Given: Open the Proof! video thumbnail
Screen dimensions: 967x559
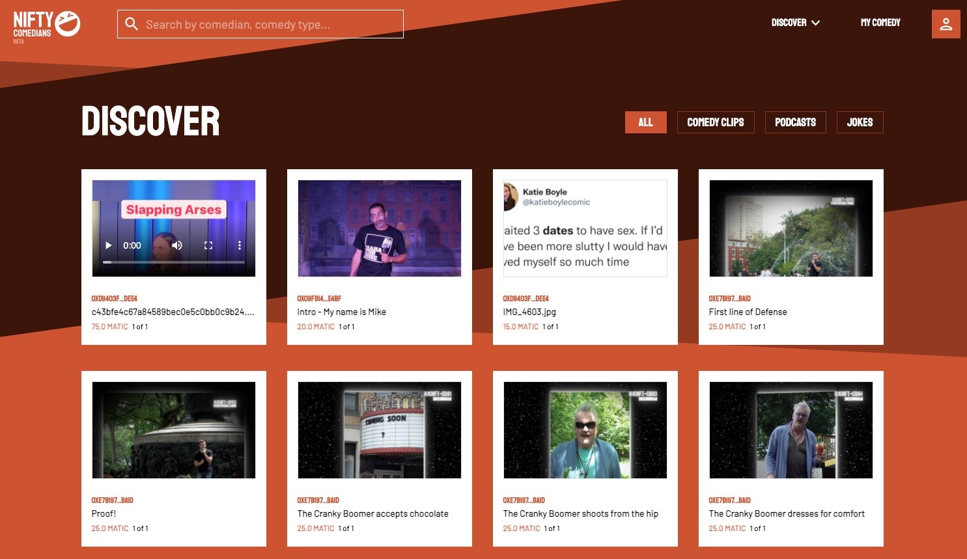Looking at the screenshot, I should (174, 430).
